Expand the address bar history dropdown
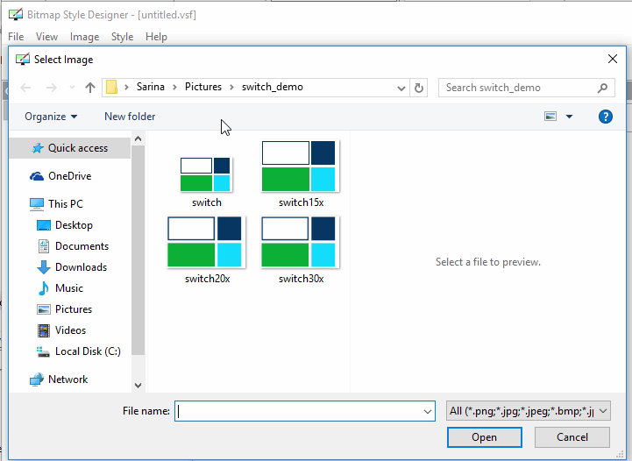Viewport: 632px width, 461px height. click(401, 88)
